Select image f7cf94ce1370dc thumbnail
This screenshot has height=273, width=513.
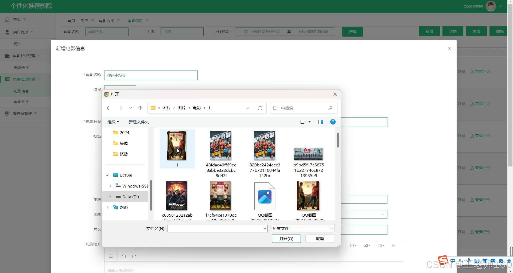220,196
